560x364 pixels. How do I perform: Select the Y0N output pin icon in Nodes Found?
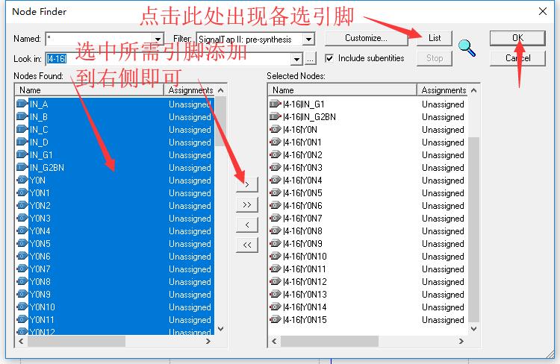(22, 181)
